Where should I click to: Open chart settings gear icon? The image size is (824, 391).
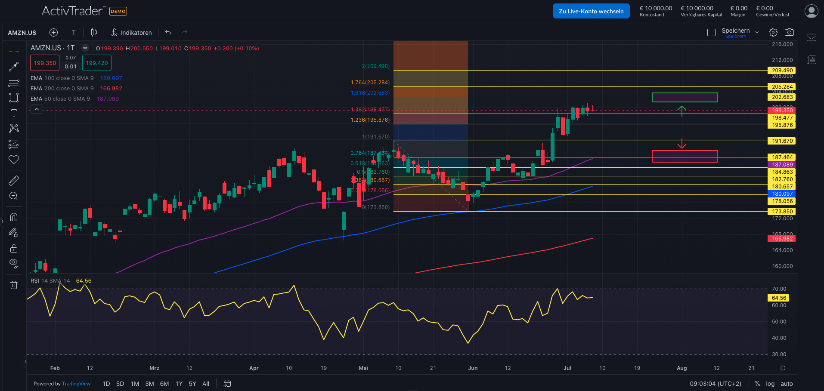773,32
